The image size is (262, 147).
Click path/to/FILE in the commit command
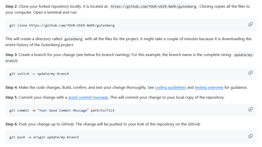click(103, 110)
